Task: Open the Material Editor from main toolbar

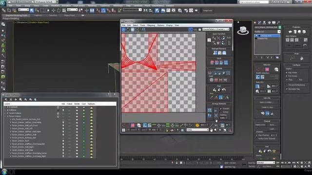Action: 180,10
